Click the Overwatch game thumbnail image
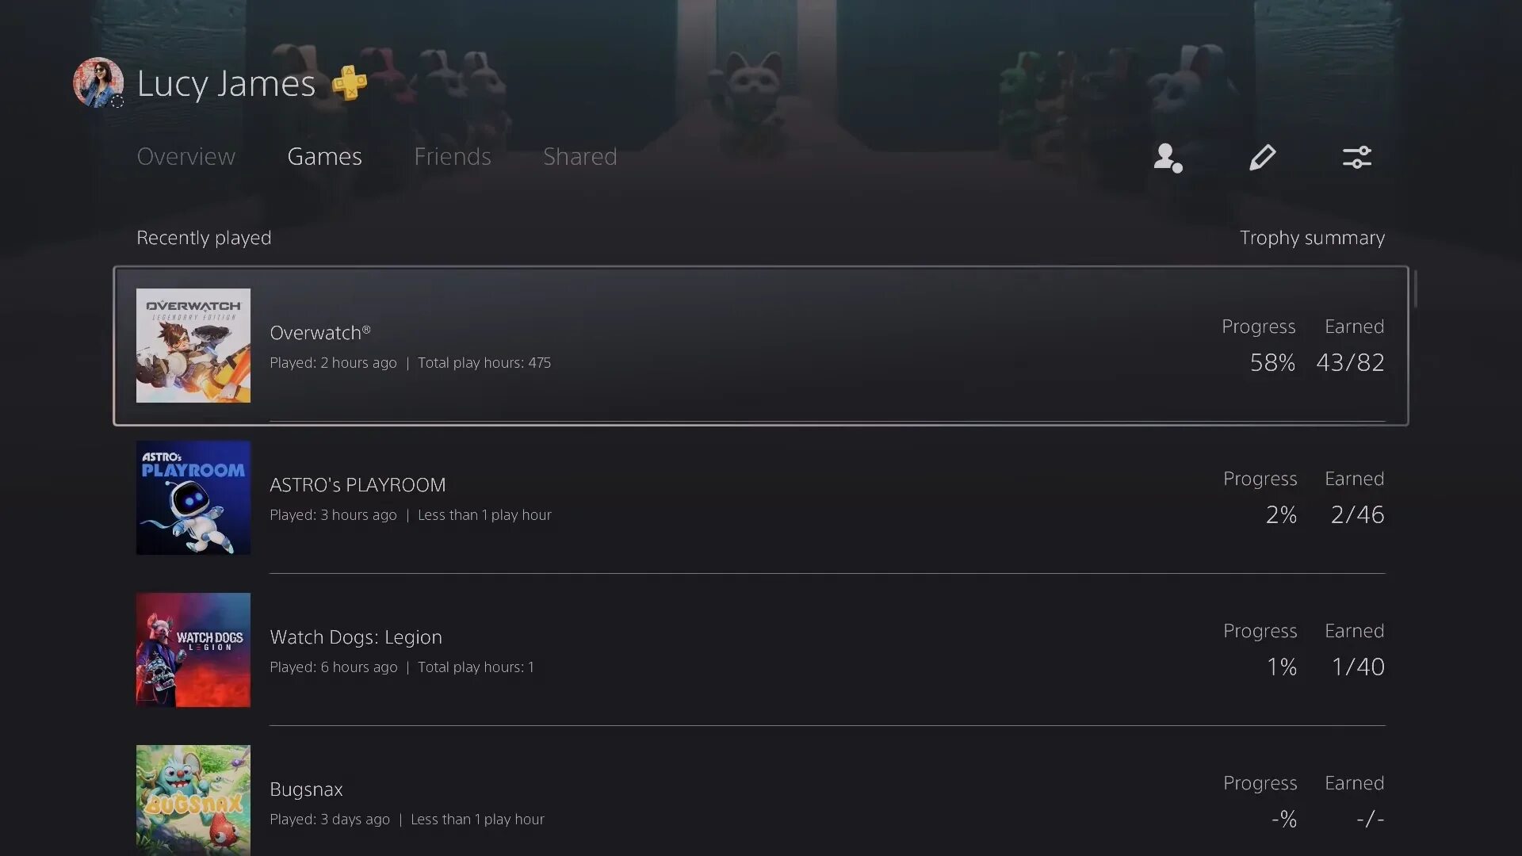 [x=193, y=345]
